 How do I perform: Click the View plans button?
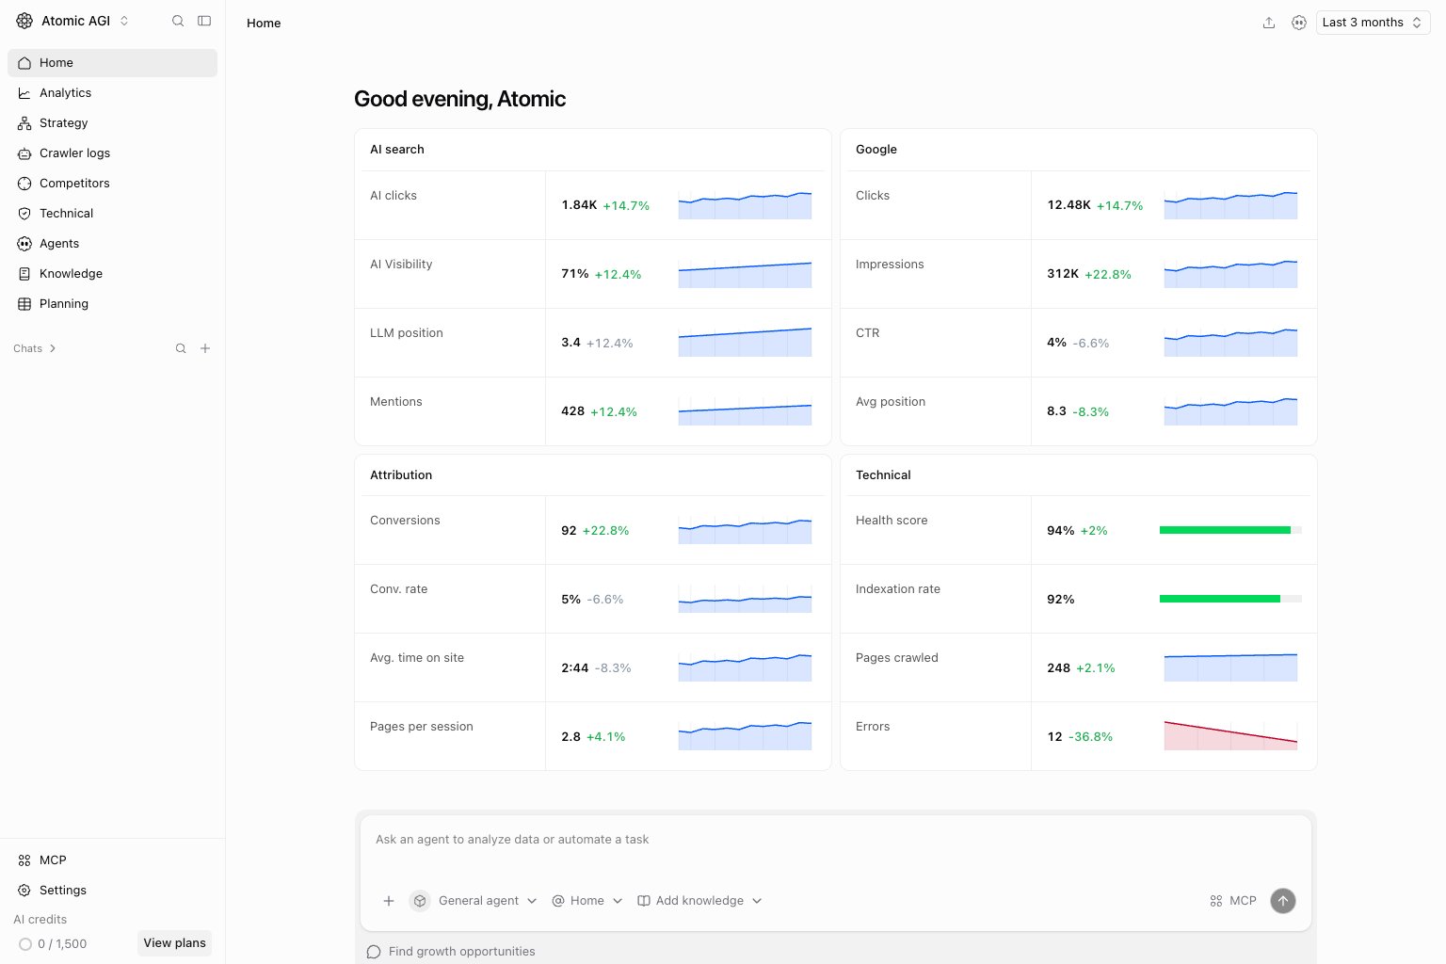(174, 943)
